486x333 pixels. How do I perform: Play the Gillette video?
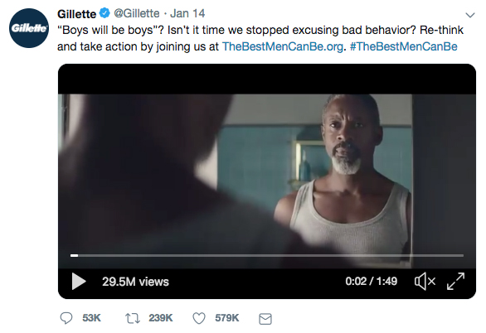79,281
